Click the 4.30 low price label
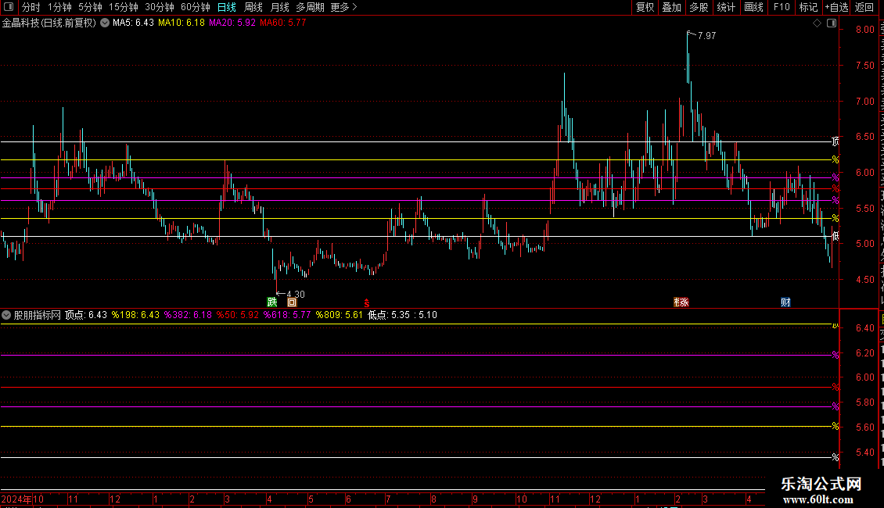This screenshot has width=884, height=508. (x=296, y=294)
